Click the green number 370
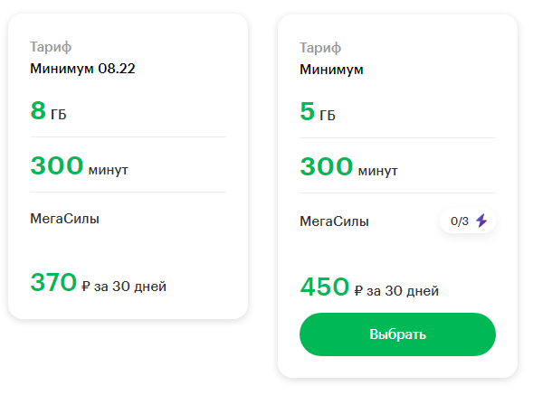 pos(53,282)
